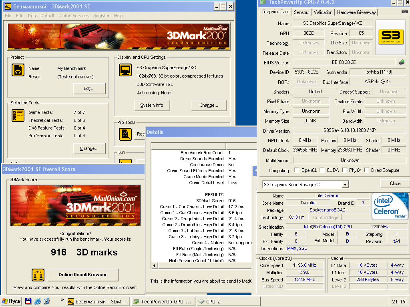
Task: Switch to the Graphics Card tab
Action: (x=275, y=12)
